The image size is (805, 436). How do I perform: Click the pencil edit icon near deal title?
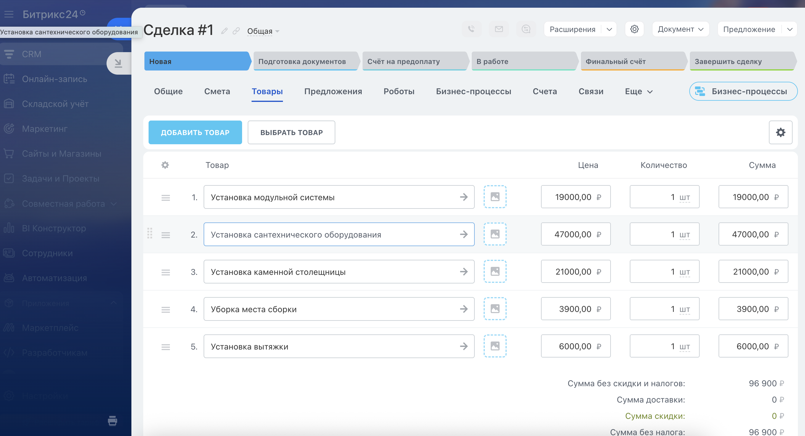pyautogui.click(x=224, y=31)
